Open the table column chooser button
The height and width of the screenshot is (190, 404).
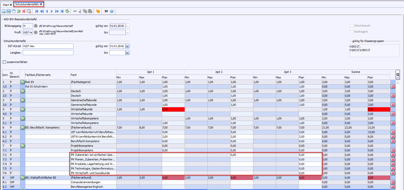click(x=398, y=75)
